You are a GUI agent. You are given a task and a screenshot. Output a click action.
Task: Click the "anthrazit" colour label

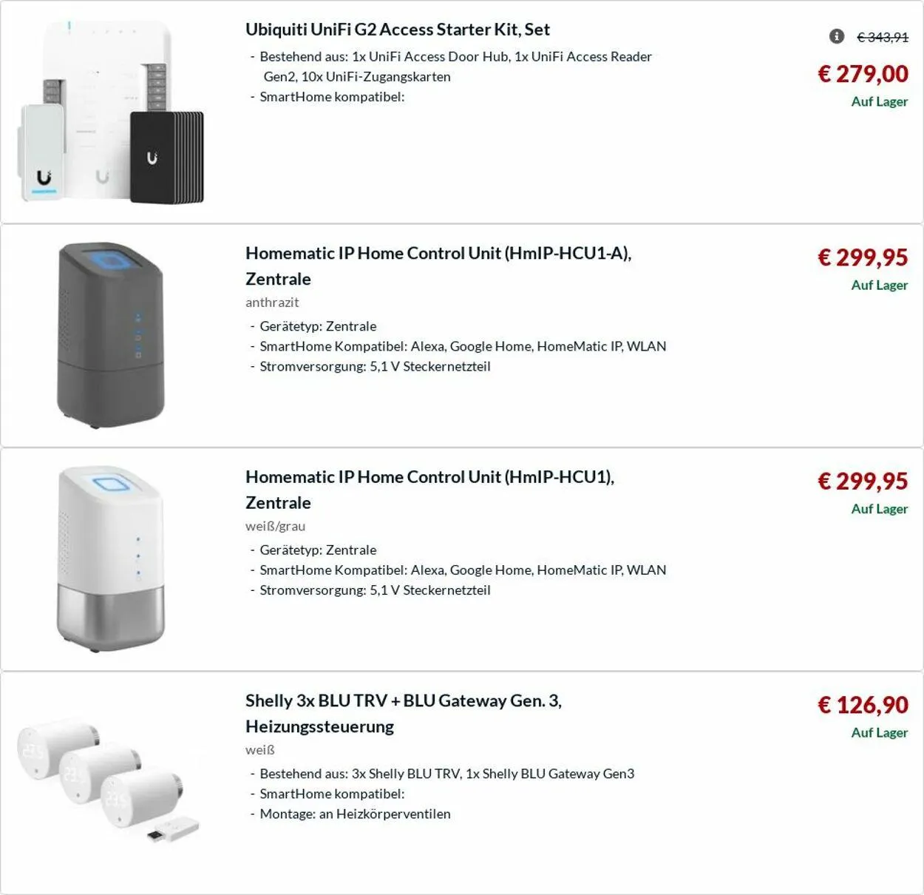pyautogui.click(x=272, y=303)
